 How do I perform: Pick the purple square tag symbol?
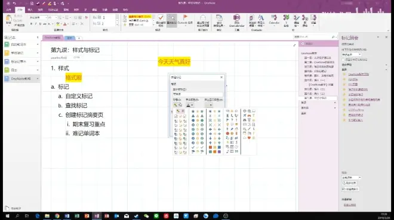(x=219, y=152)
